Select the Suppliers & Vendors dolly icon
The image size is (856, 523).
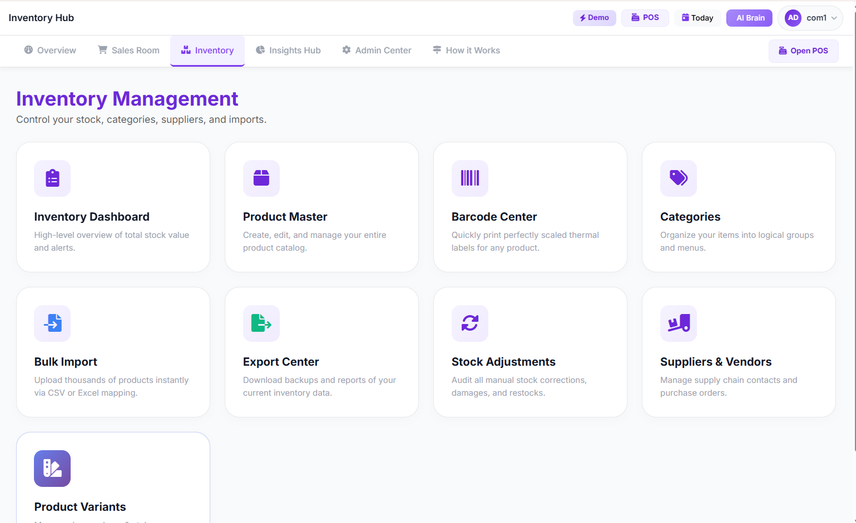pyautogui.click(x=679, y=323)
